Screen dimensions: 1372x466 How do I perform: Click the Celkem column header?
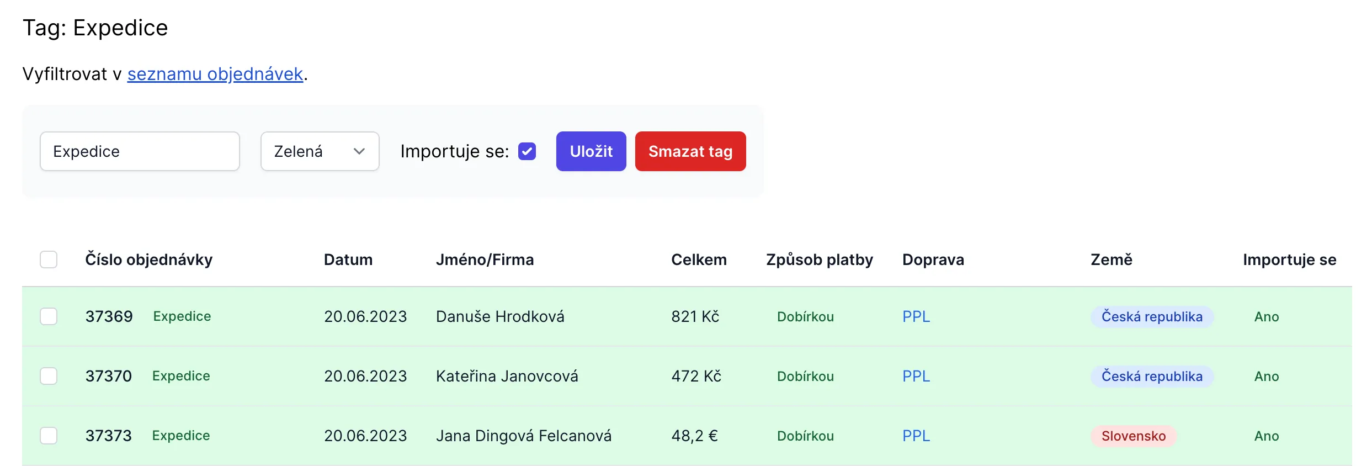click(x=698, y=260)
